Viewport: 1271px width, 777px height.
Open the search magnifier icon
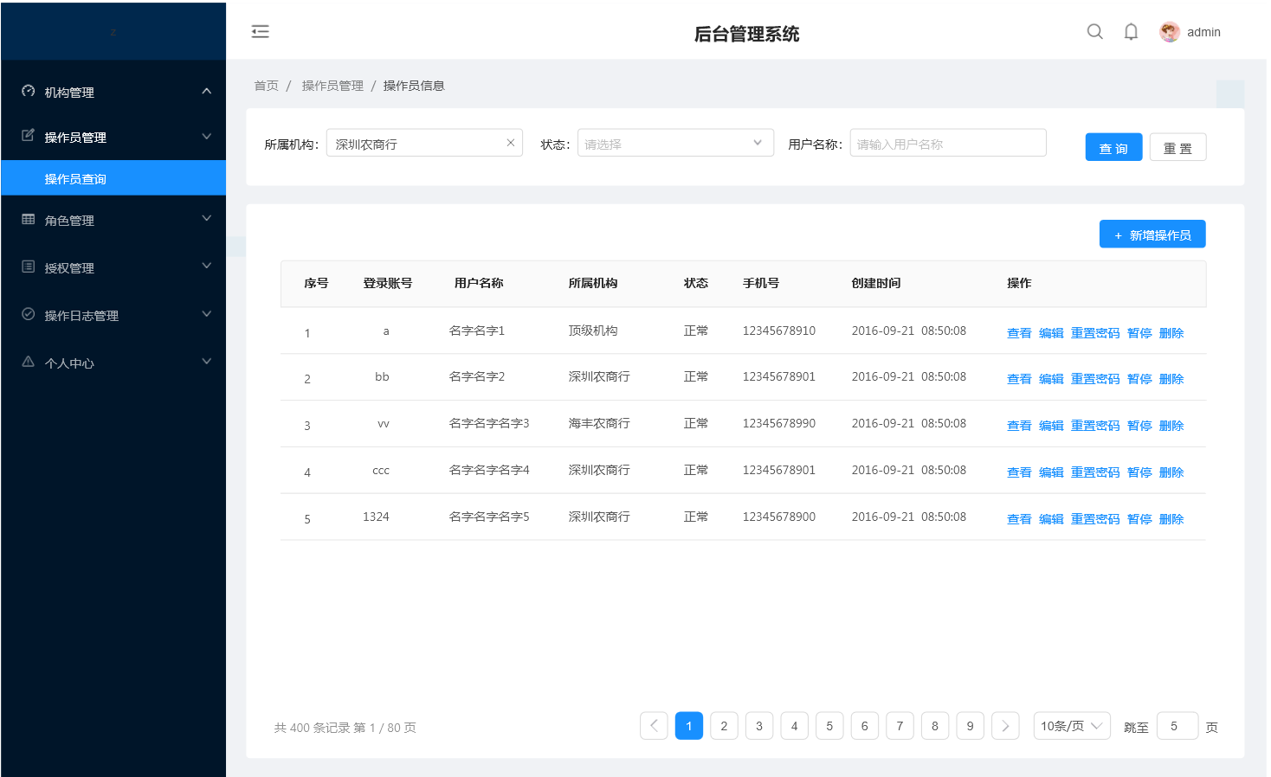click(1094, 32)
